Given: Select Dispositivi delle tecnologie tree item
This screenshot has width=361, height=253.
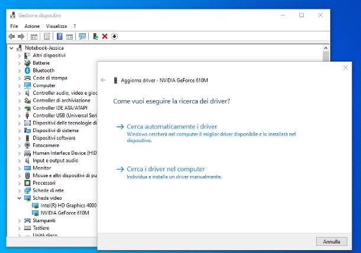Looking at the screenshot, I should pyautogui.click(x=65, y=123).
